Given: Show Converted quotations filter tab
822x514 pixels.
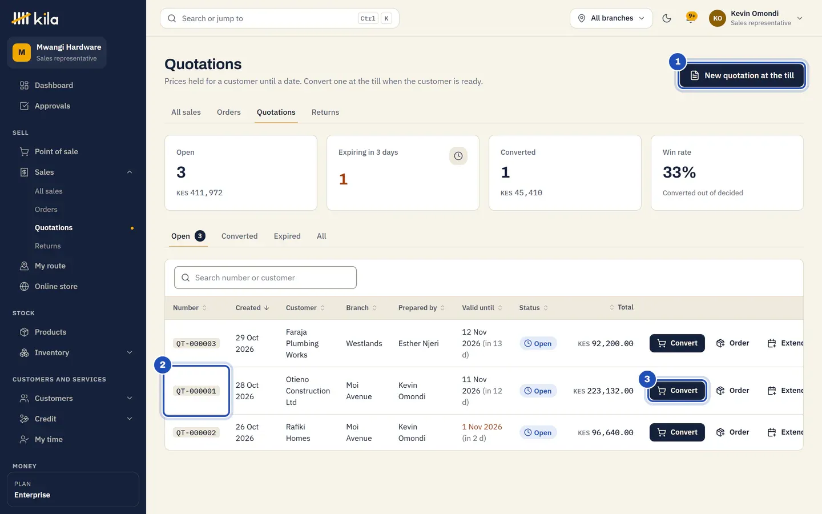Looking at the screenshot, I should point(240,236).
